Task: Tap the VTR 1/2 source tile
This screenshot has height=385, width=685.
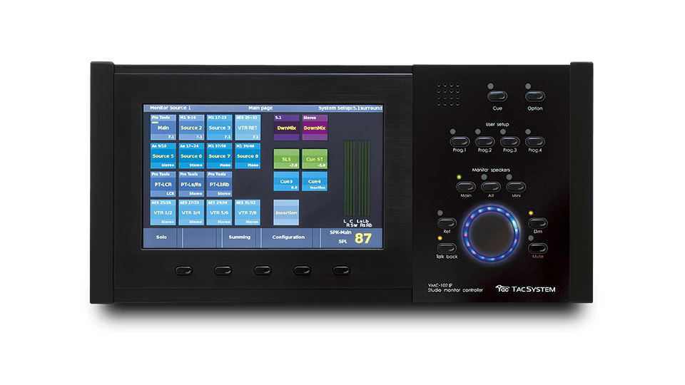Action: (x=163, y=212)
